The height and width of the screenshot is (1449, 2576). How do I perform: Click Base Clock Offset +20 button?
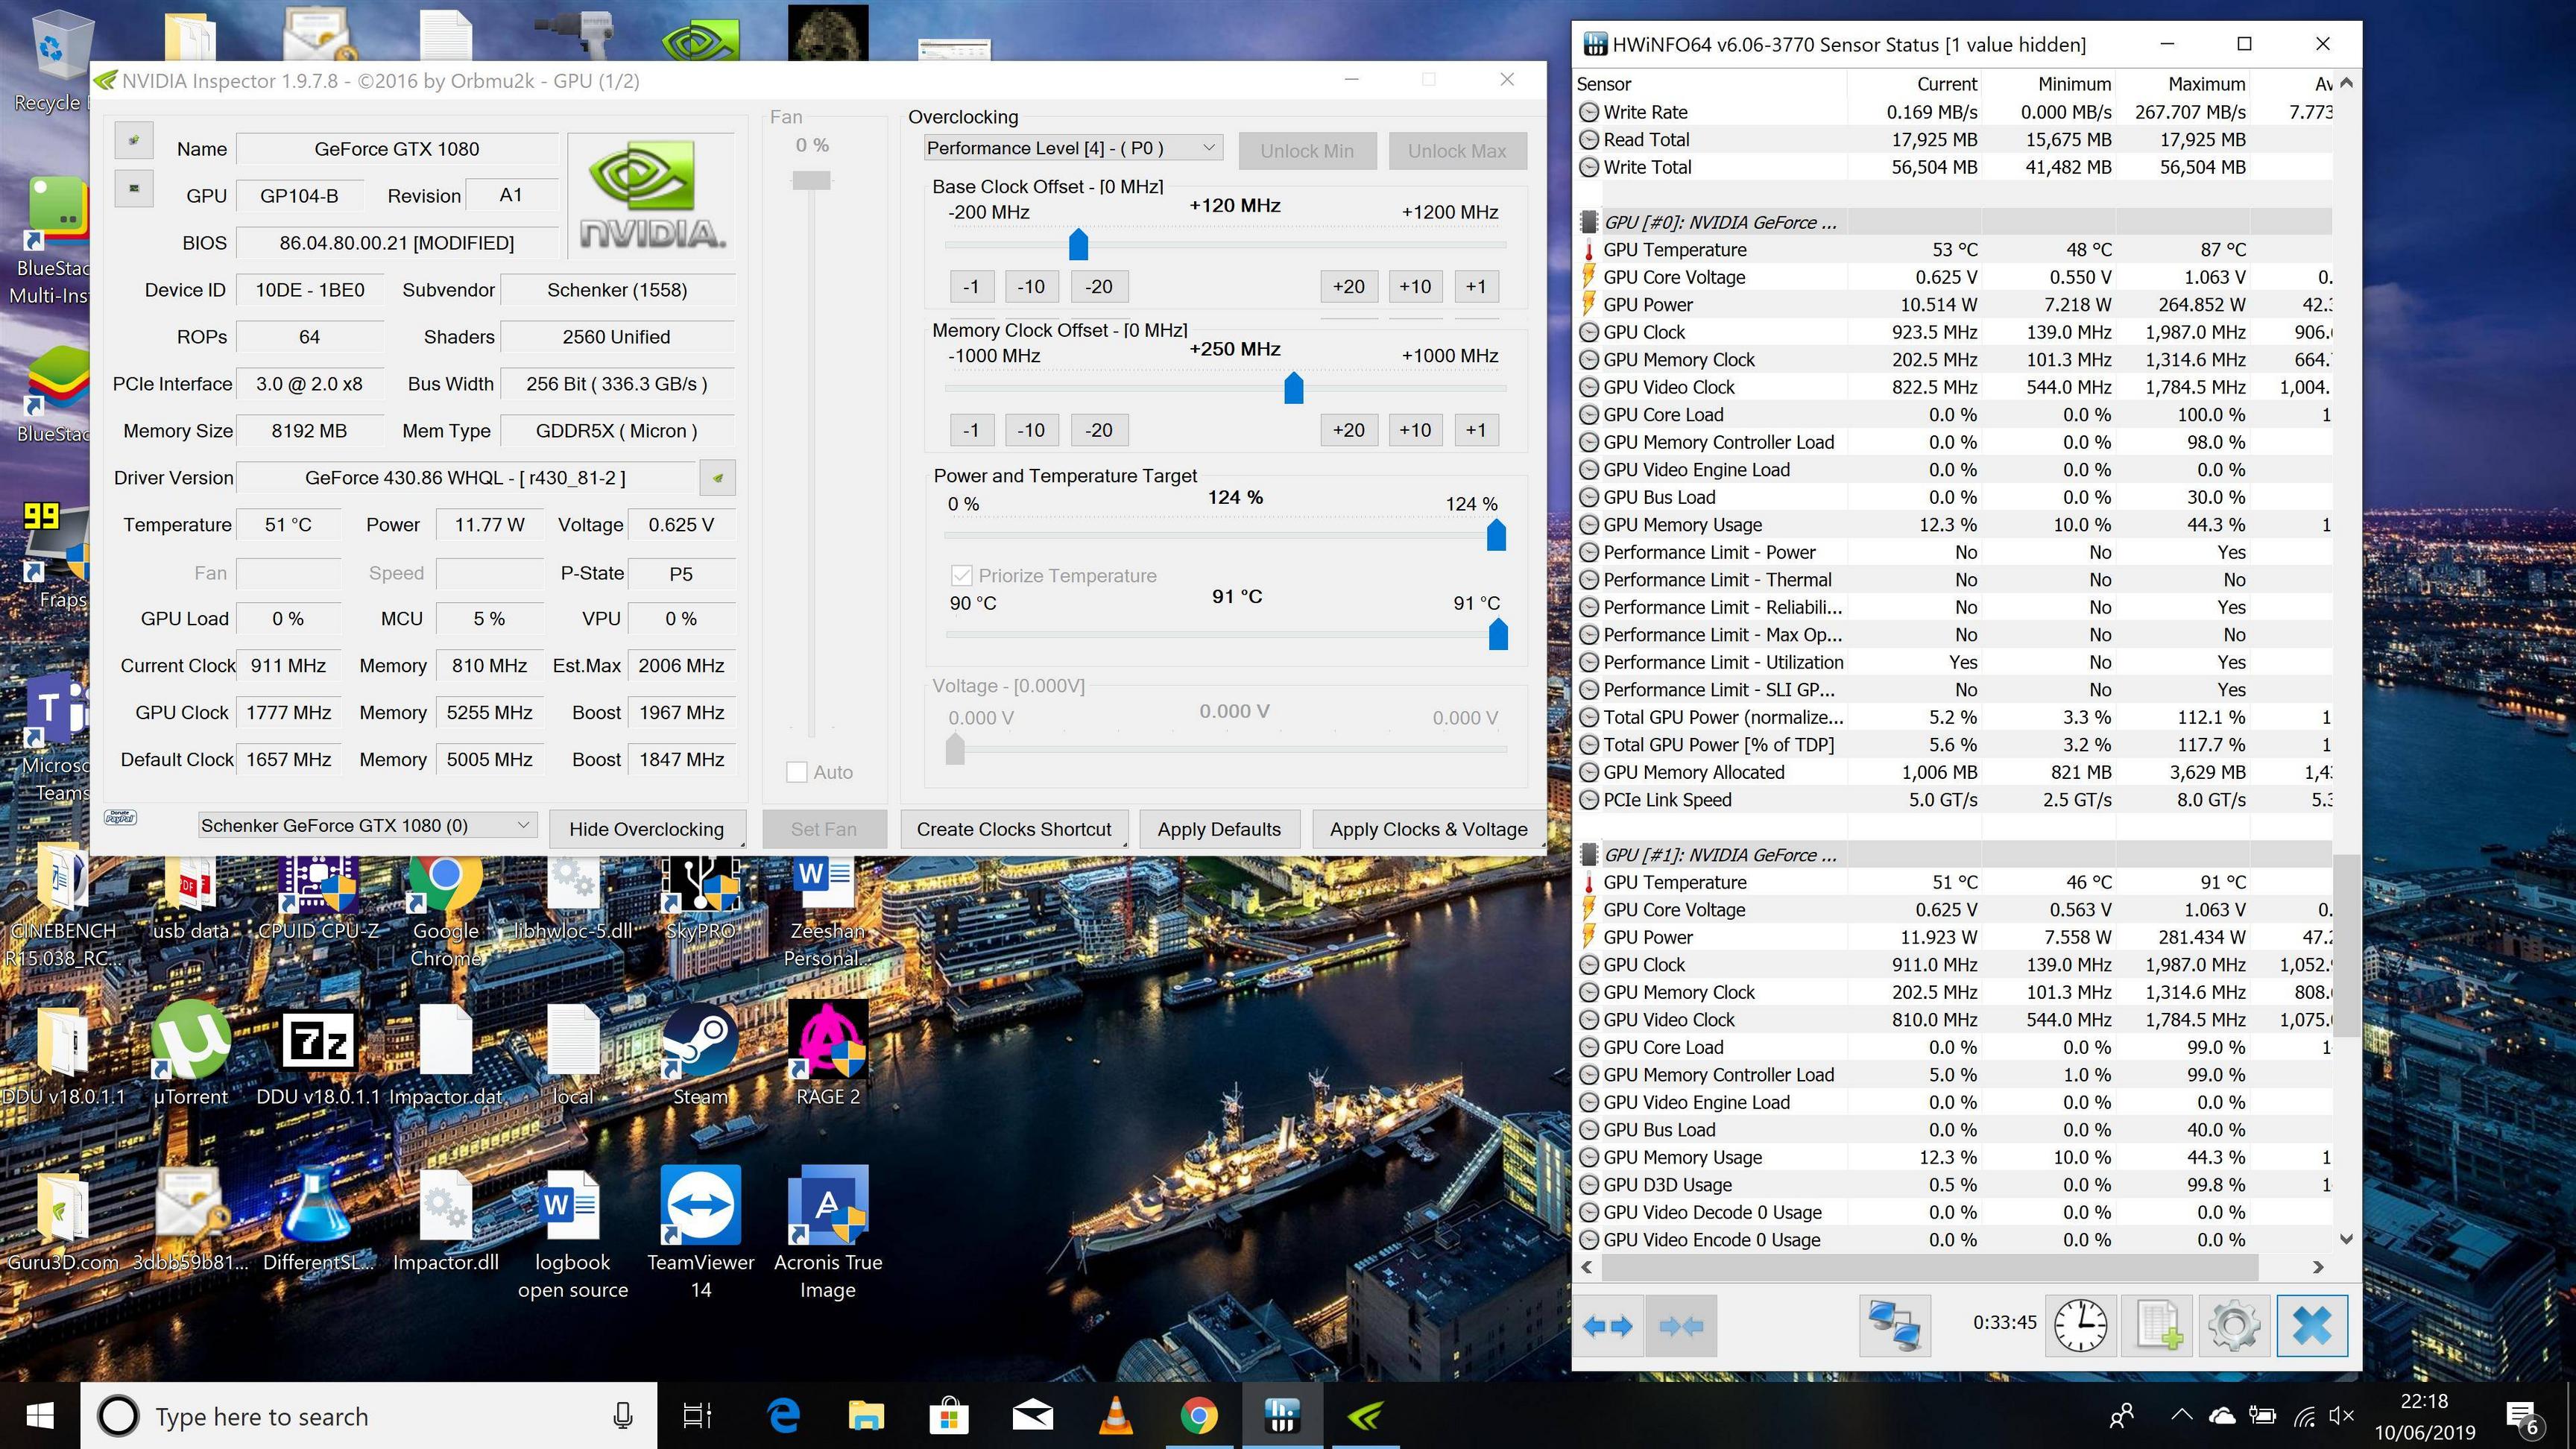pyautogui.click(x=1349, y=287)
